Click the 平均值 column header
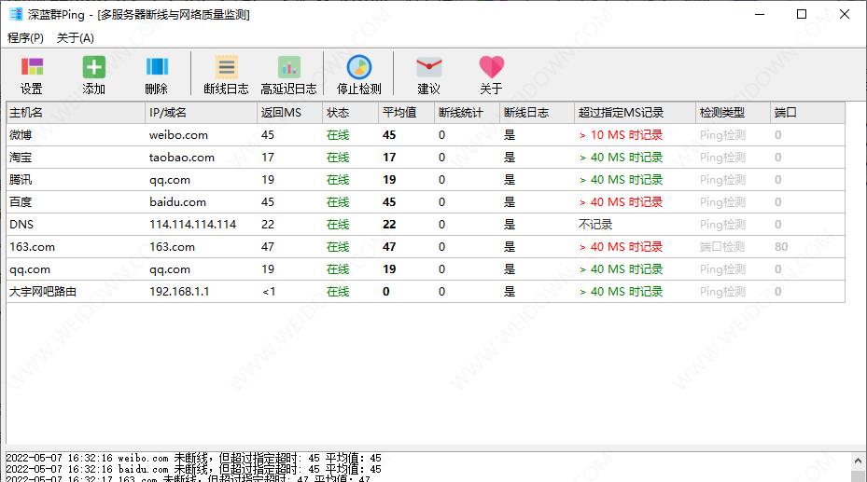 coord(406,113)
